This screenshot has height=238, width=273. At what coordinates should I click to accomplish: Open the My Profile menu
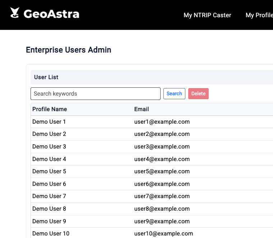point(259,15)
